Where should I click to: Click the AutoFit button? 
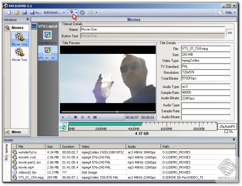tap(228, 126)
